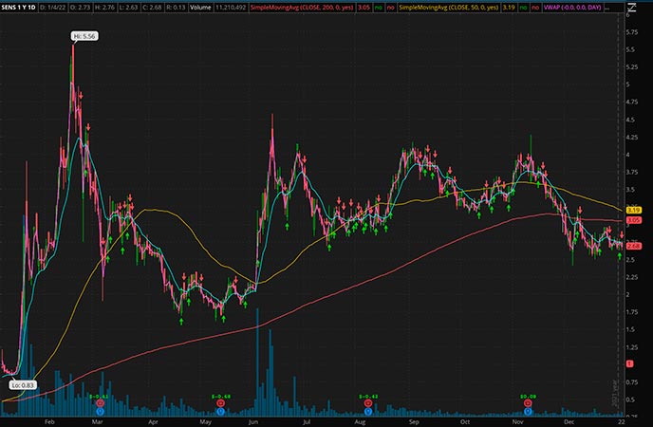Click the May label on time axis
The image size is (653, 427).
tap(205, 421)
